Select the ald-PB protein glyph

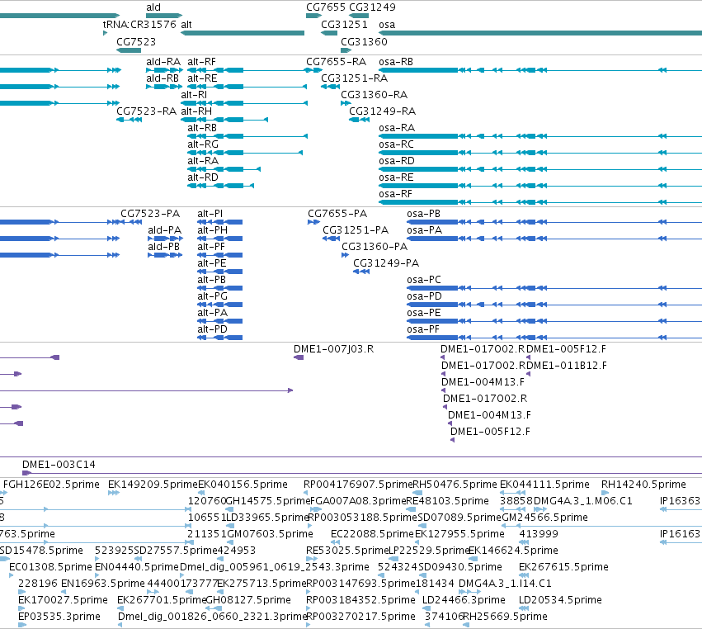point(165,255)
